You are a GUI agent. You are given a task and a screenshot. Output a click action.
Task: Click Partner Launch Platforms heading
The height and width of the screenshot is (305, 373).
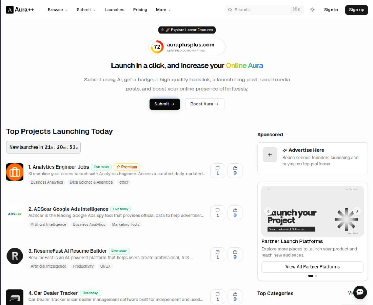(x=292, y=242)
